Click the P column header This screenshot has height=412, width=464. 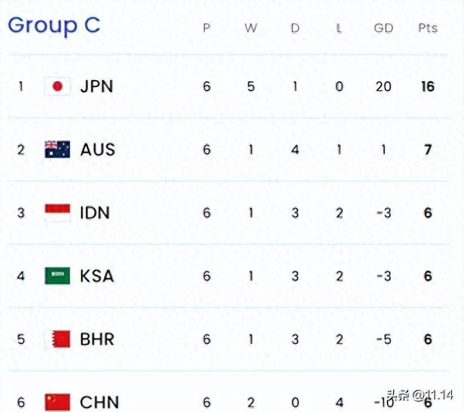click(x=207, y=28)
